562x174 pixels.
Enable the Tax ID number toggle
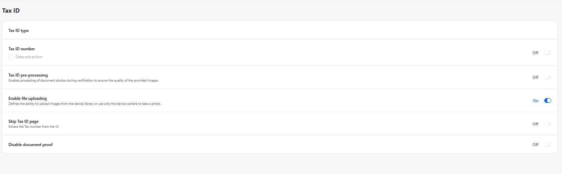(x=548, y=53)
